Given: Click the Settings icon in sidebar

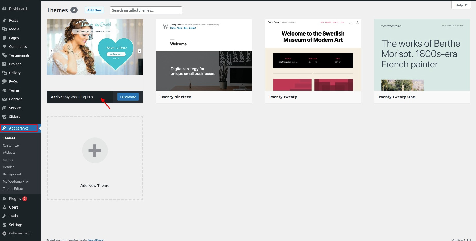Looking at the screenshot, I should 4,225.
